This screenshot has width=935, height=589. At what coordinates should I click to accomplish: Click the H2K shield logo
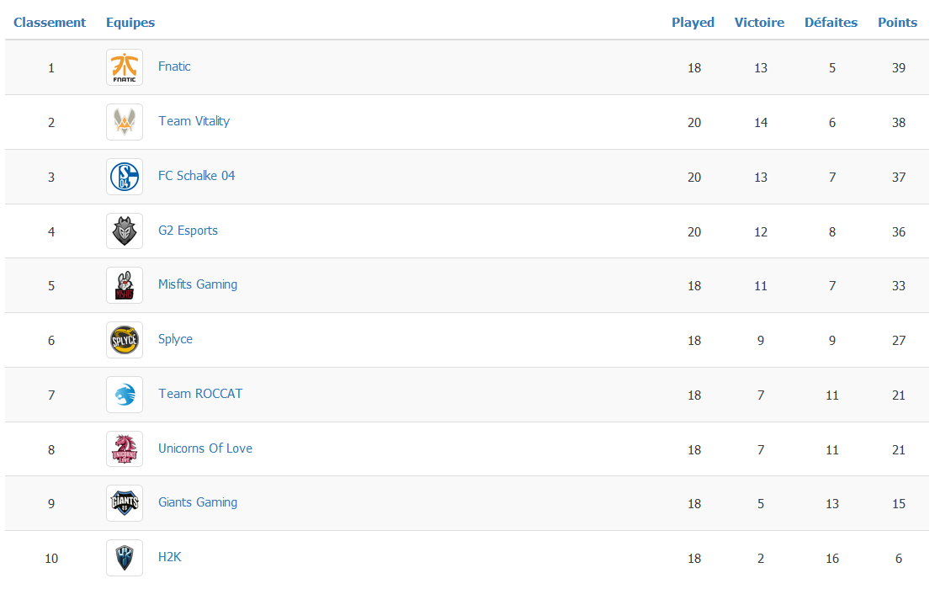click(125, 558)
